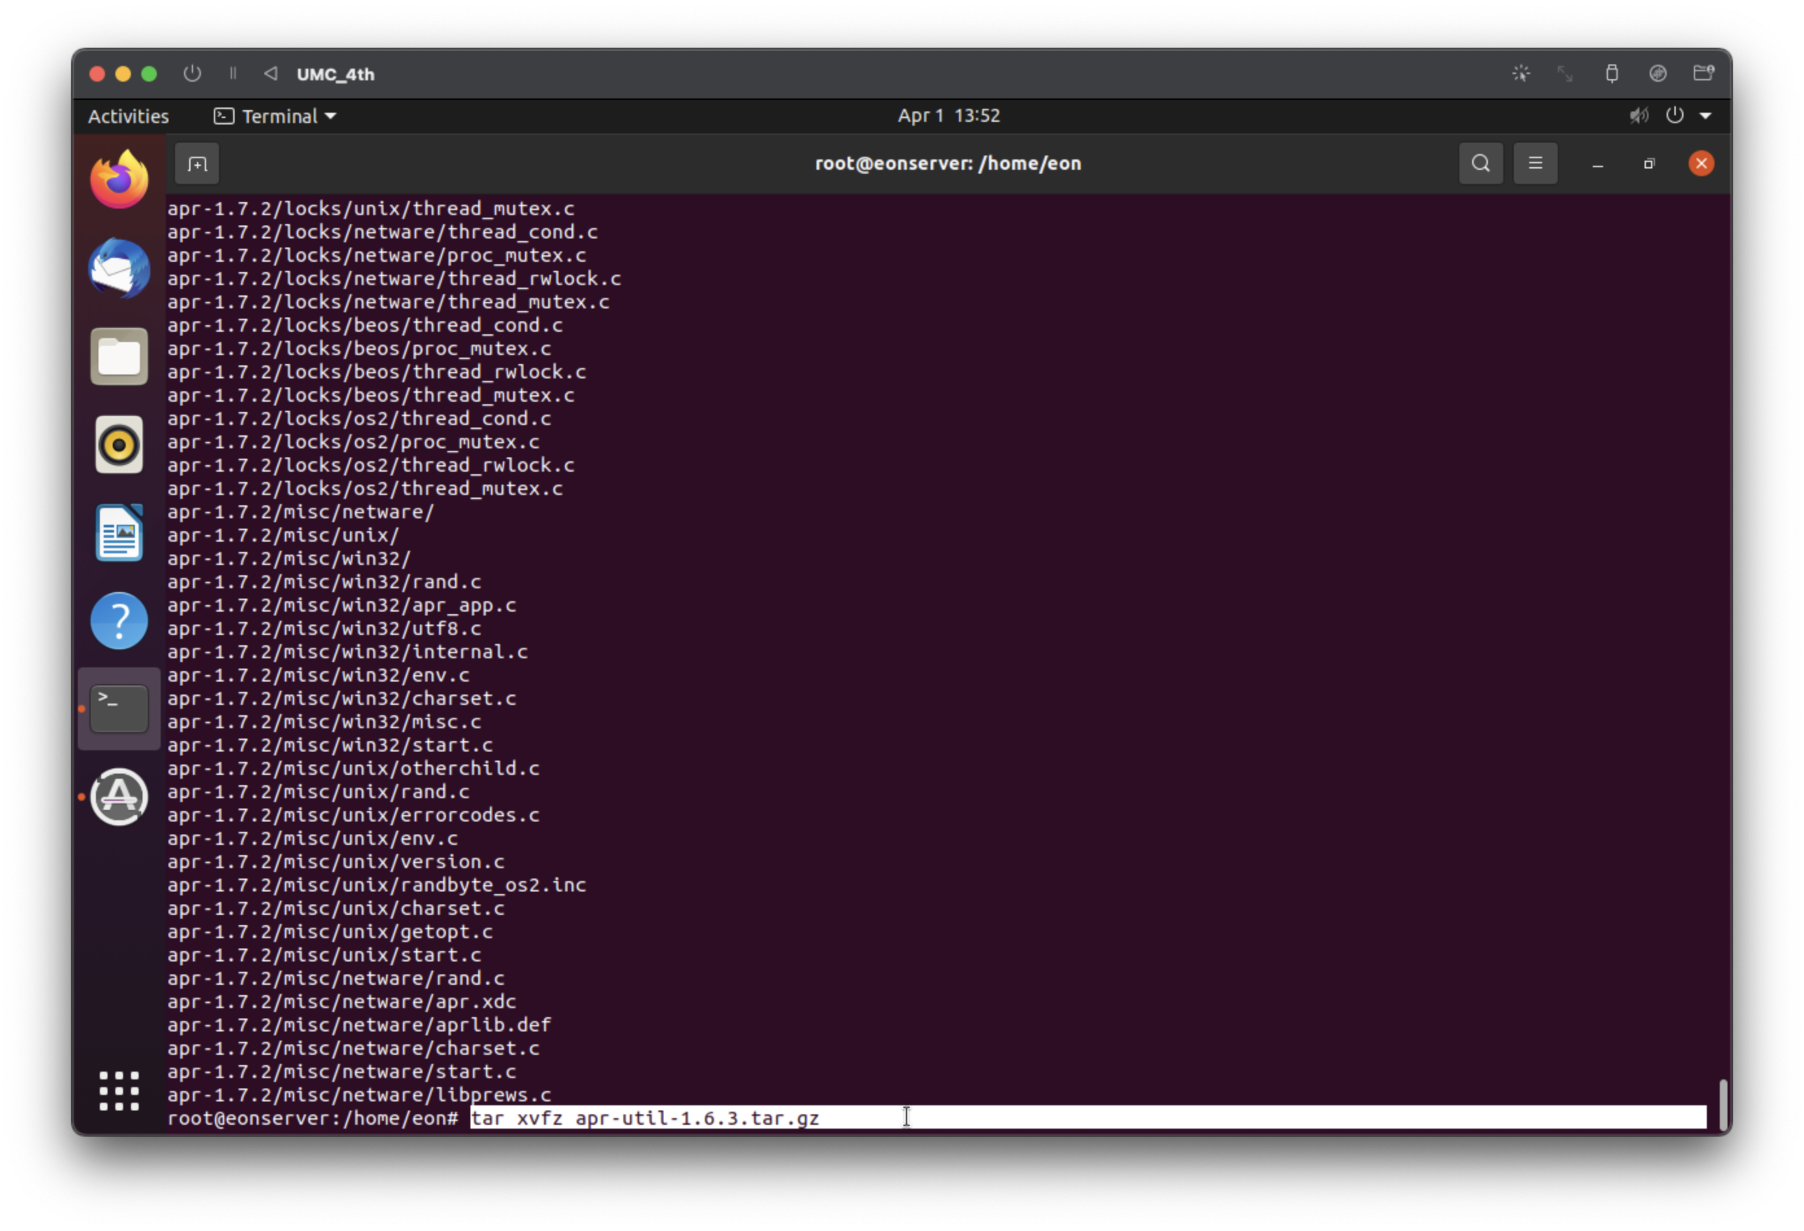Click the tar xvfz command line

tap(644, 1118)
